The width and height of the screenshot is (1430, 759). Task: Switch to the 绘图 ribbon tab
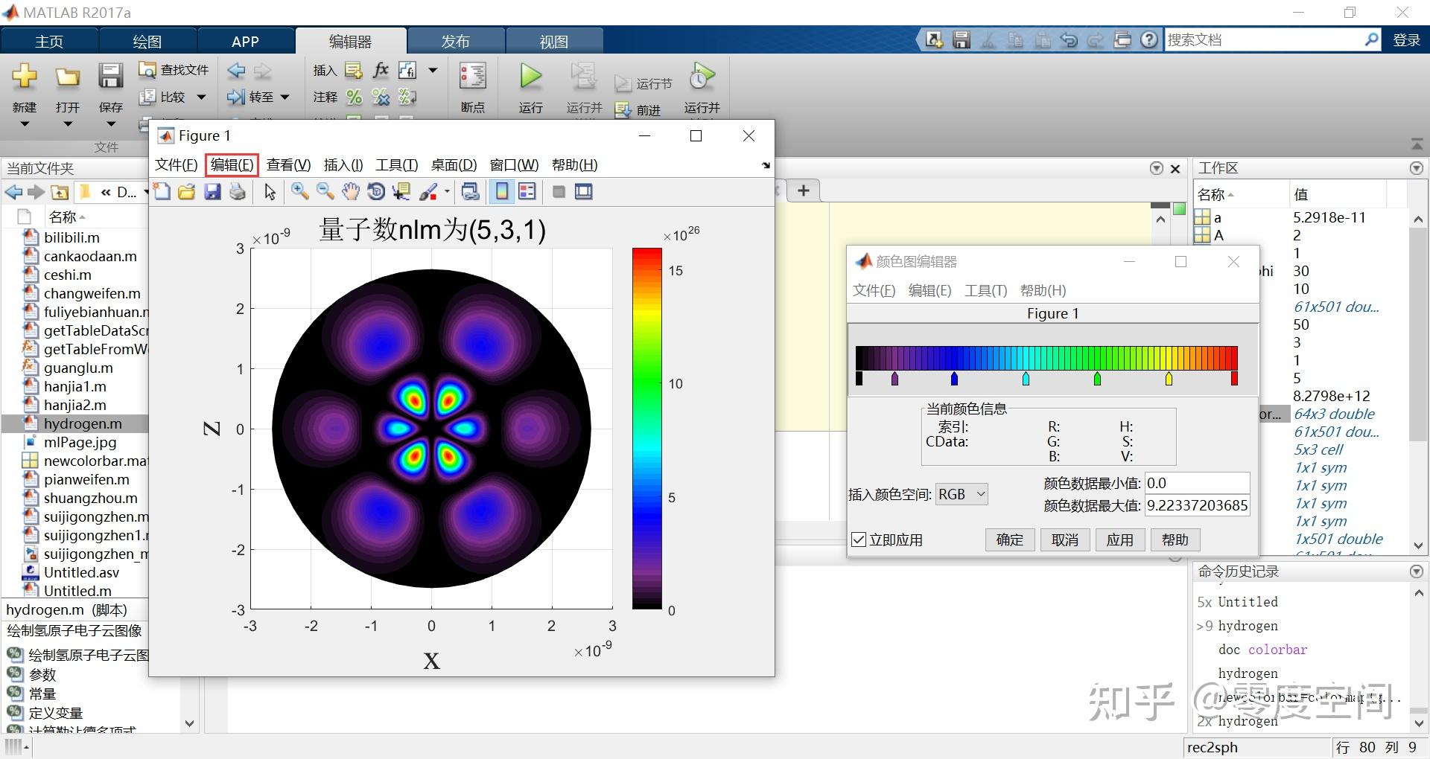click(147, 42)
